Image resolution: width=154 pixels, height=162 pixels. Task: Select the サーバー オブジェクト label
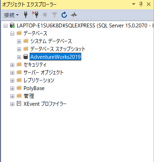coord(43,73)
